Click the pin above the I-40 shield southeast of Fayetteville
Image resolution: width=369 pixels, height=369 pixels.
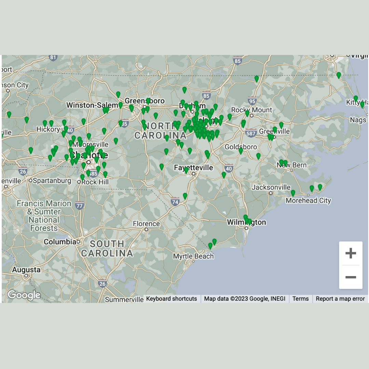click(x=224, y=175)
